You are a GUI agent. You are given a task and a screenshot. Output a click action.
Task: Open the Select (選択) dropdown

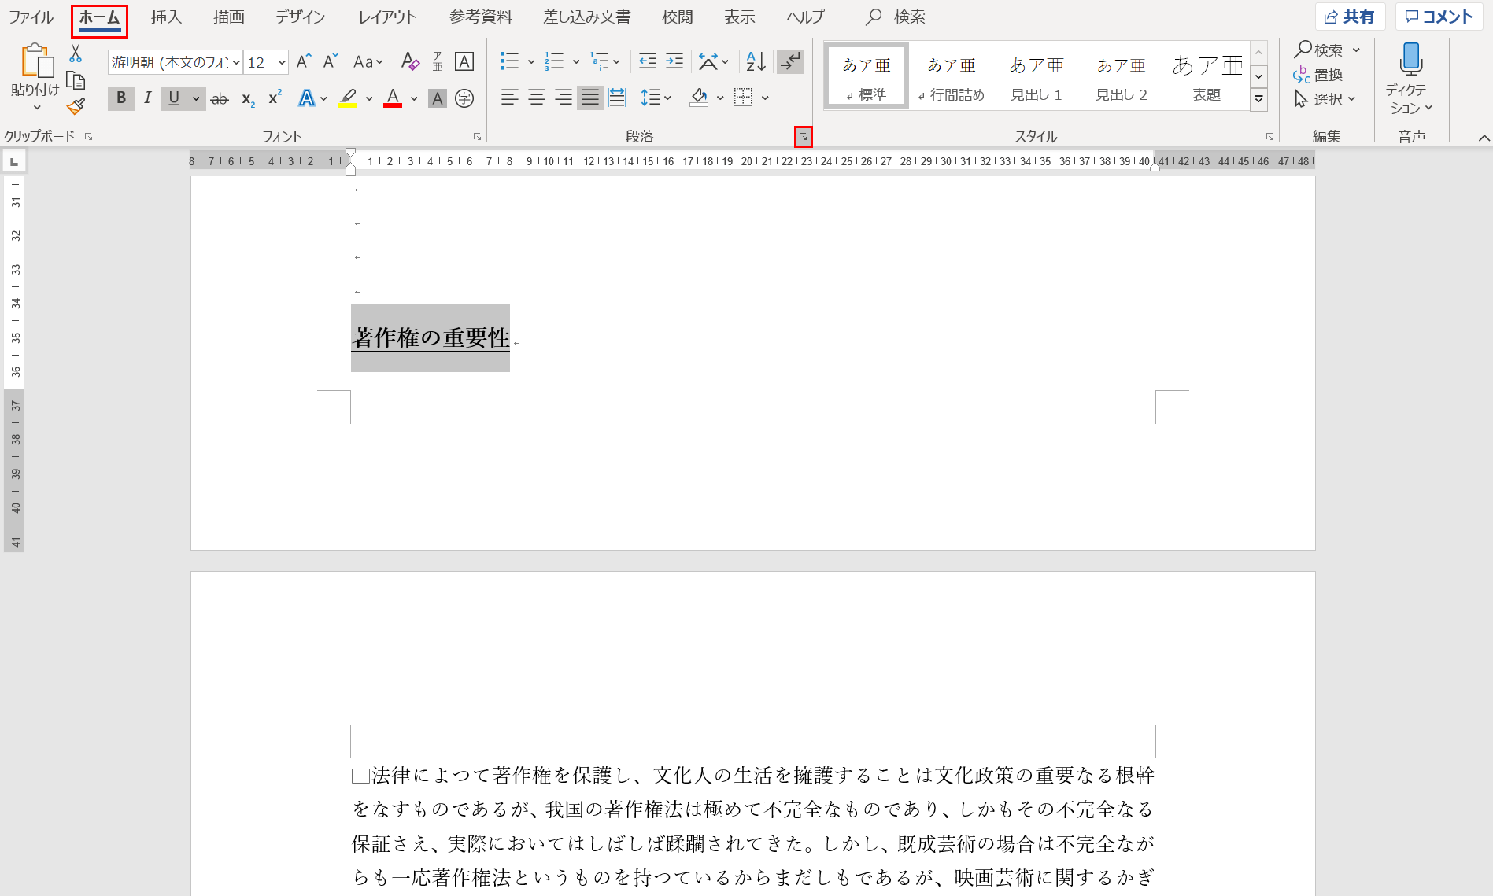point(1325,99)
